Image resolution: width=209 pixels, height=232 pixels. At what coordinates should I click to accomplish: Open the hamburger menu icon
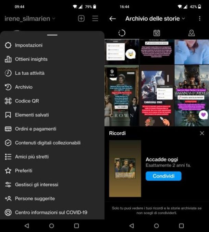point(95,19)
